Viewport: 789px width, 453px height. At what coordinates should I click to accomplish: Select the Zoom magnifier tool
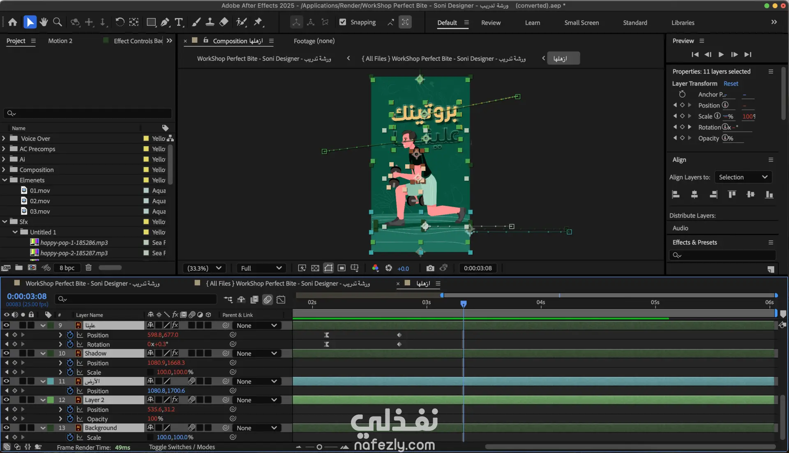58,22
